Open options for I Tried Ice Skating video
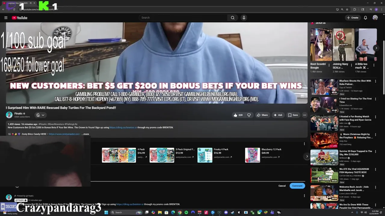 [375, 99]
